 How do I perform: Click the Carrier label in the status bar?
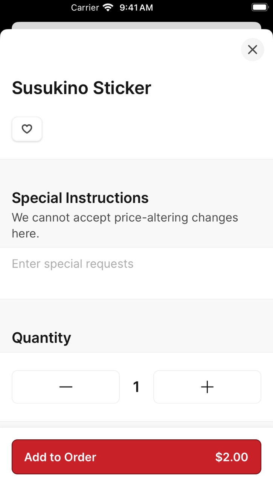pos(85,8)
